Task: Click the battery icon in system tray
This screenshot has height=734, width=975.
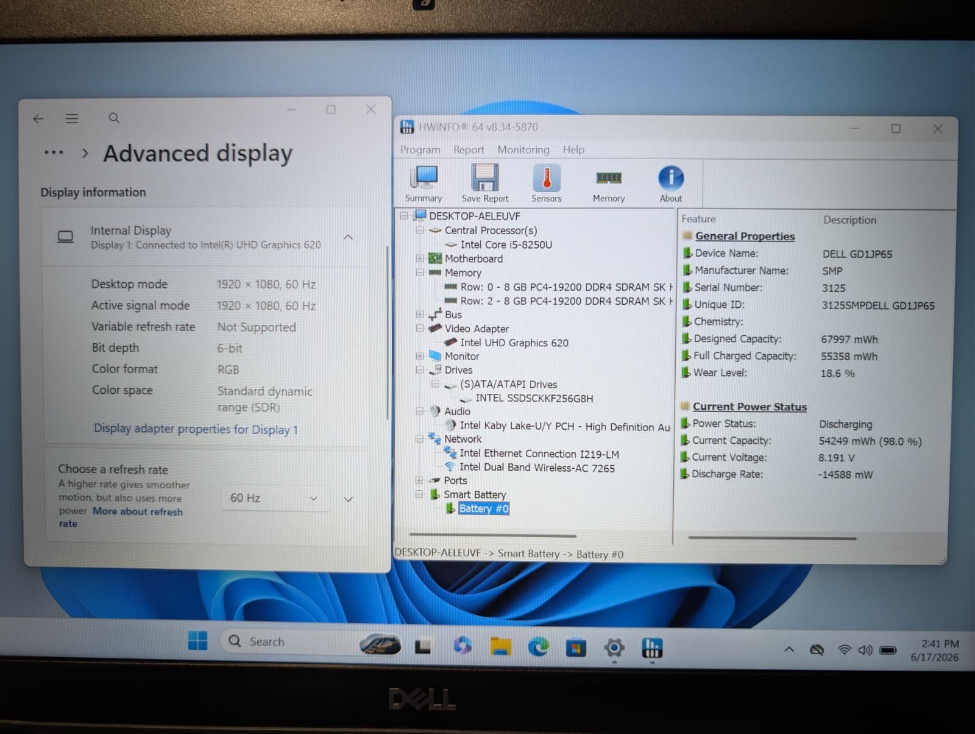Action: tap(888, 650)
